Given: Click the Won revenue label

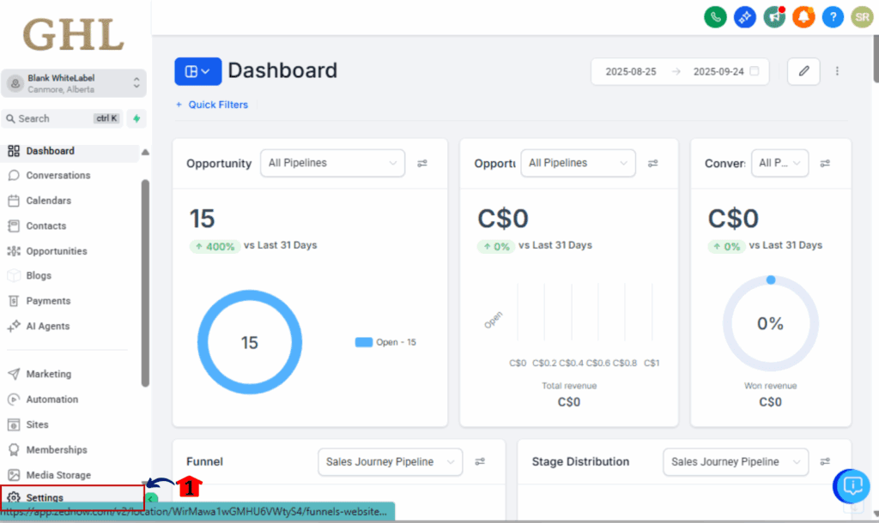Looking at the screenshot, I should tap(770, 386).
